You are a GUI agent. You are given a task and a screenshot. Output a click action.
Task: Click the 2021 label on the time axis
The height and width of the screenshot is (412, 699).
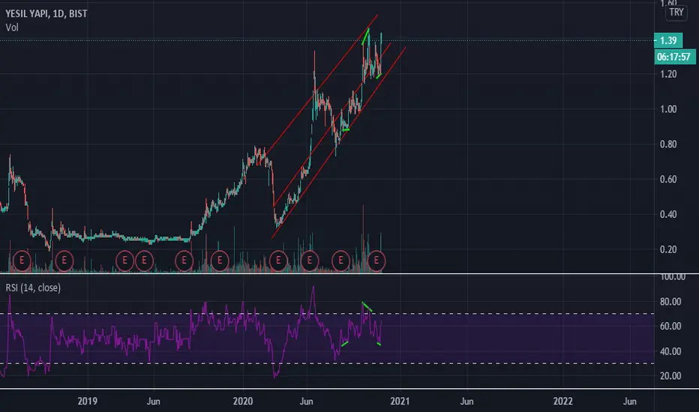(x=400, y=402)
